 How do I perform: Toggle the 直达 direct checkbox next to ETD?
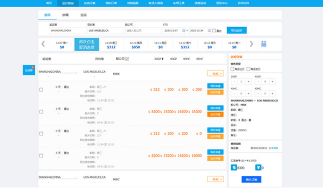pyautogui.click(x=214, y=31)
